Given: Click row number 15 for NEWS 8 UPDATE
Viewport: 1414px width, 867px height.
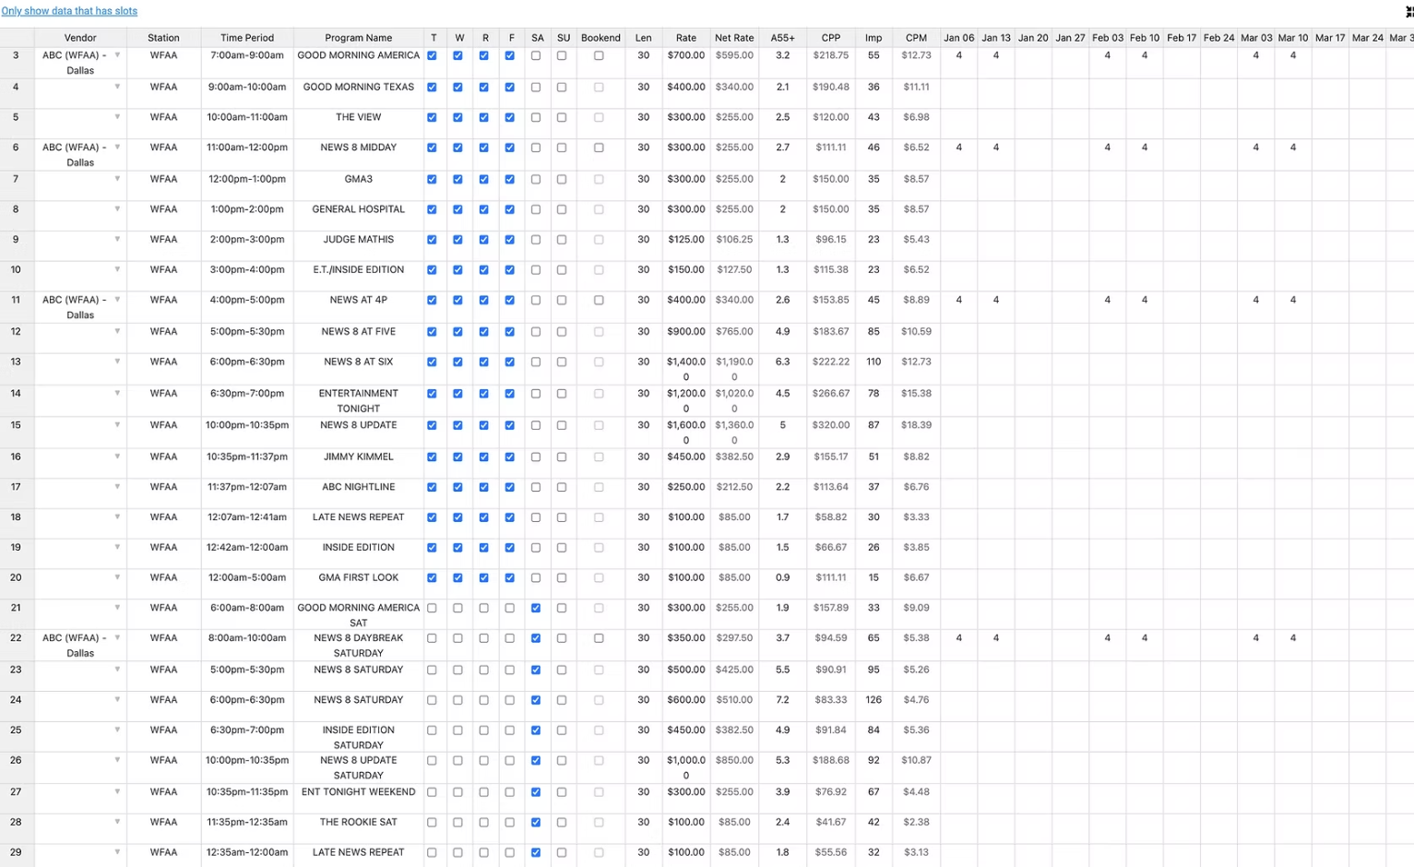Looking at the screenshot, I should pos(15,425).
